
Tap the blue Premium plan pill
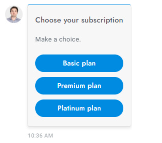(x=79, y=86)
